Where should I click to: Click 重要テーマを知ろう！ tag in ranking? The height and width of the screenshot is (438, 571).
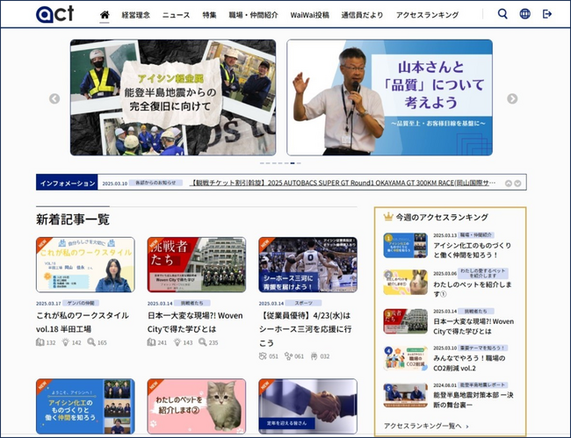pos(482,348)
